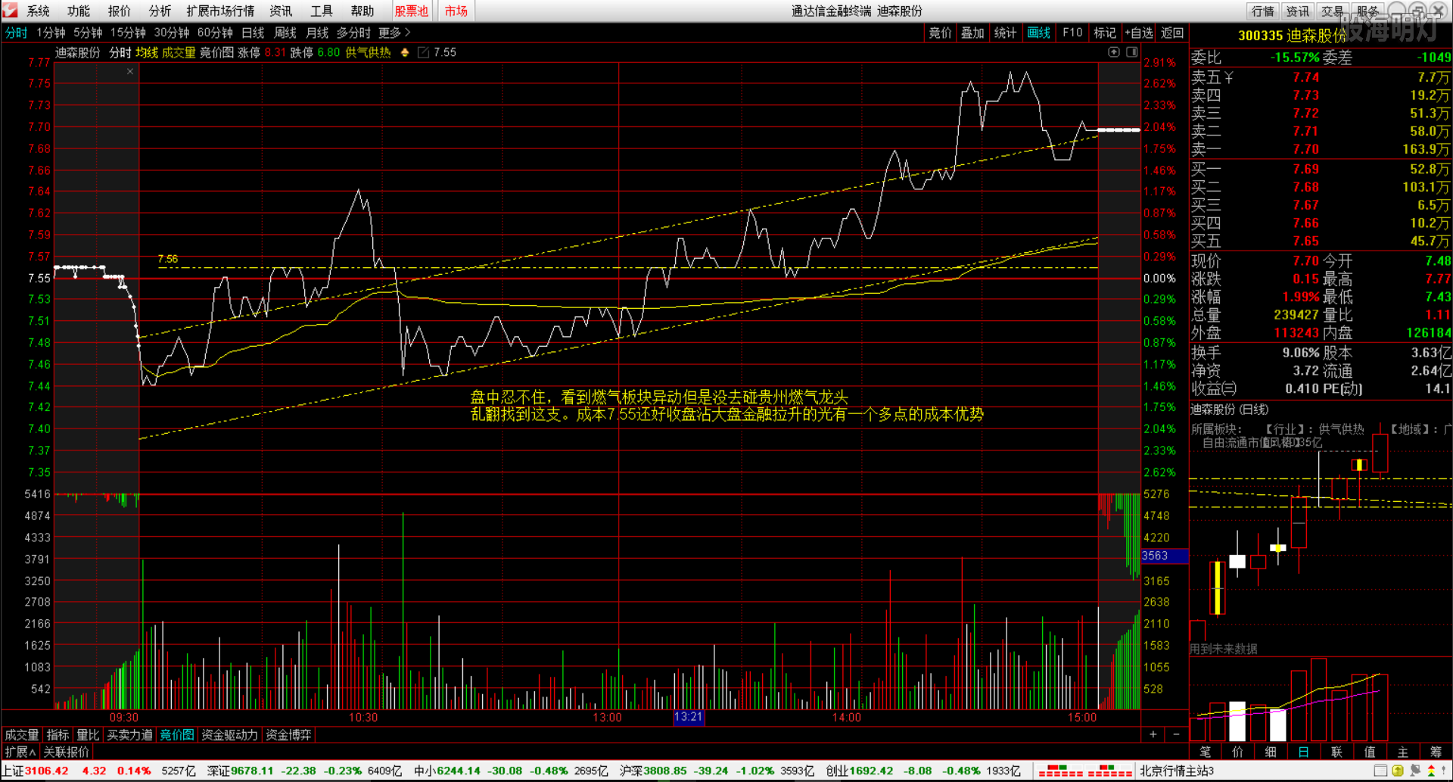Toggle the 成交量 legend label
The image size is (1453, 782).
[x=179, y=52]
